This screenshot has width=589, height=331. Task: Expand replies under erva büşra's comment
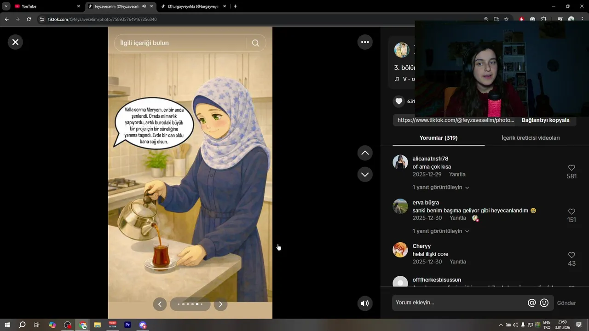(x=440, y=231)
